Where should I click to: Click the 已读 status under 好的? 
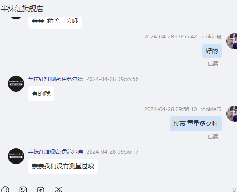[213, 64]
